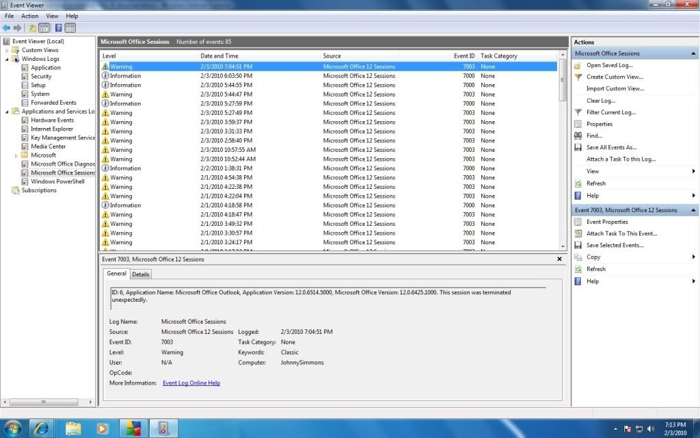Open Event Log Online Help link

[x=191, y=383]
